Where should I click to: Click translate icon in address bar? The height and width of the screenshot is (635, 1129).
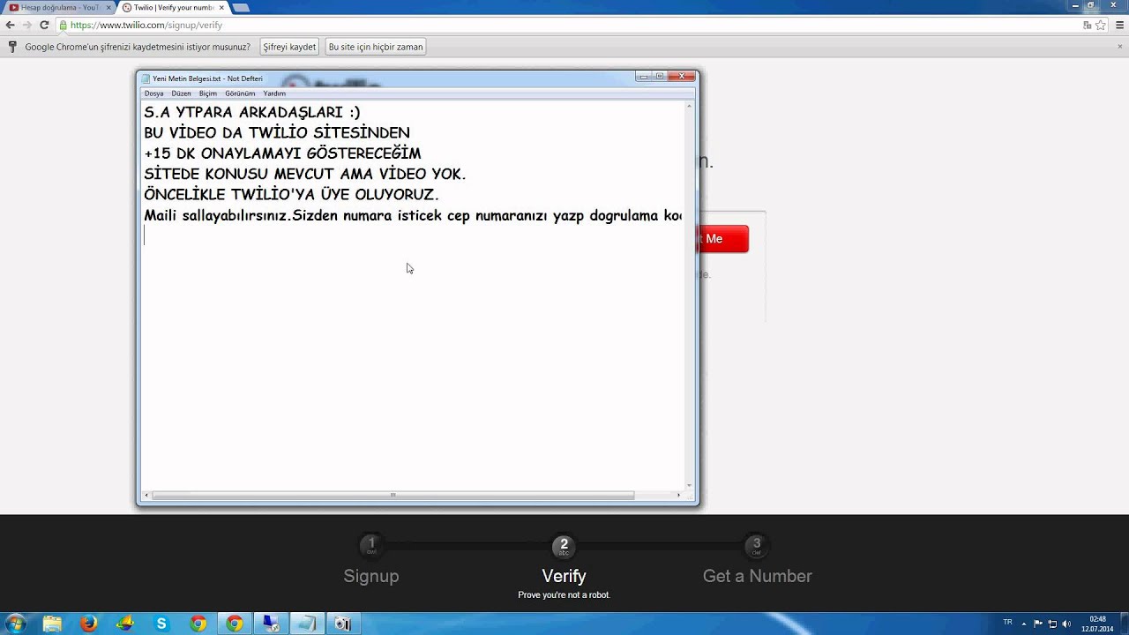[1088, 26]
